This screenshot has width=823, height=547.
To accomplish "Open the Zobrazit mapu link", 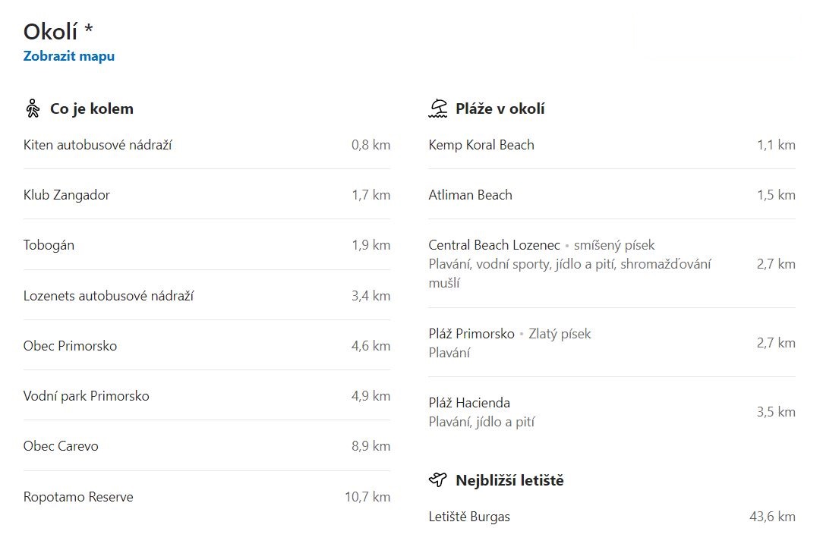I will [69, 56].
